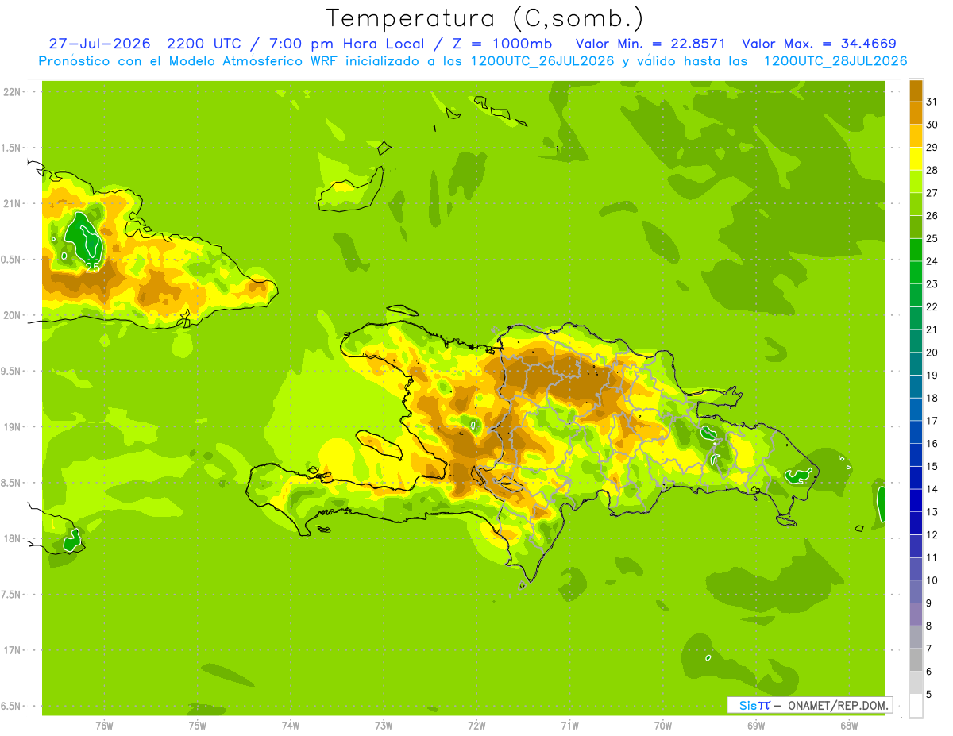Click legend value 18
This screenshot has height=736, width=953.
point(932,398)
